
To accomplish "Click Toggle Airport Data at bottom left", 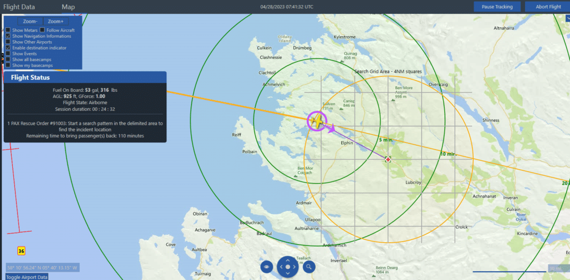I will click(27, 277).
